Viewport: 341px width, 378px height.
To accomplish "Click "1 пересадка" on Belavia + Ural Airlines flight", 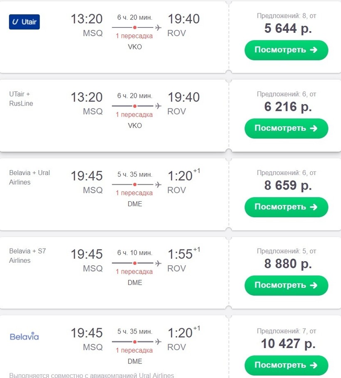I will tap(134, 193).
